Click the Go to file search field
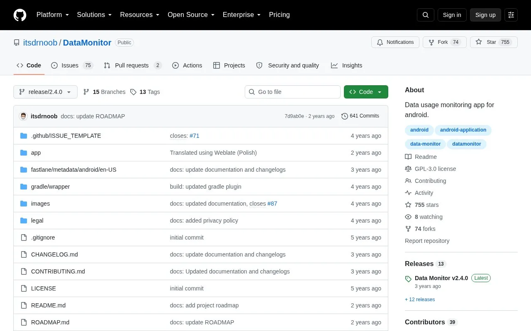 coord(292,92)
